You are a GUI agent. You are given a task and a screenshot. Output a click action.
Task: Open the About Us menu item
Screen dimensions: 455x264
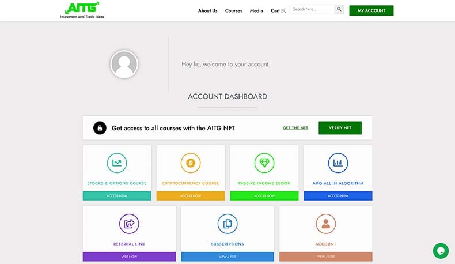pyautogui.click(x=207, y=11)
